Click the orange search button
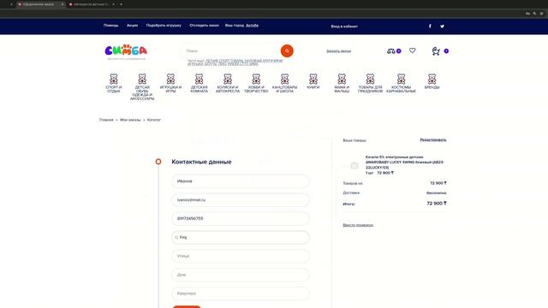This screenshot has height=308, width=548. coord(287,51)
